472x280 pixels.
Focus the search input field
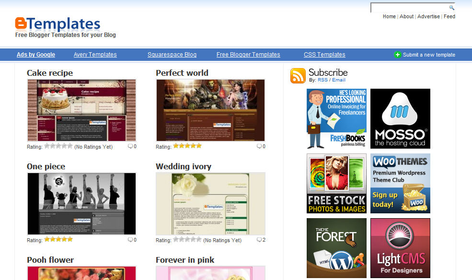[x=410, y=8]
